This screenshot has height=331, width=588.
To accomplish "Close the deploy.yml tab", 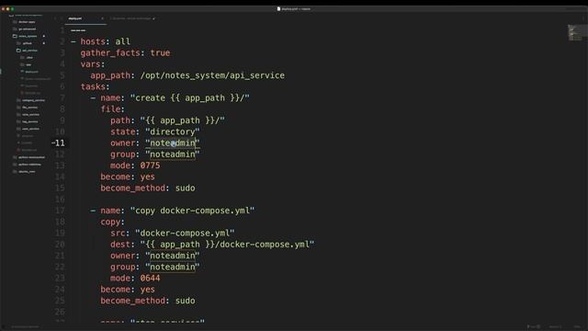I will [102, 18].
